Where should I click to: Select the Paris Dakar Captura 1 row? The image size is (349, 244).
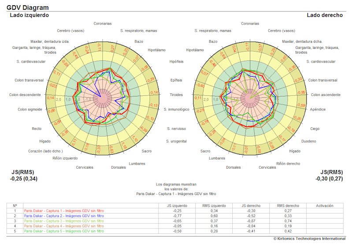(x=64, y=211)
